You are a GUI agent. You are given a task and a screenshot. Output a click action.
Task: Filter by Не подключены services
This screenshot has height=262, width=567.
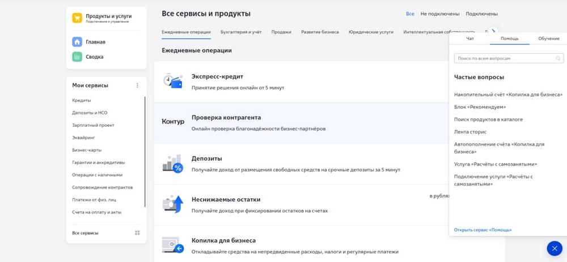pos(440,14)
